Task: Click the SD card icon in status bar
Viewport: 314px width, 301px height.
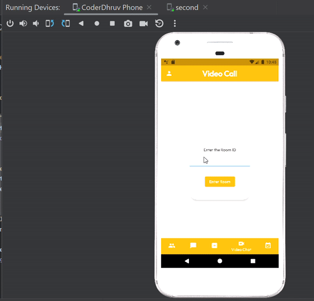Action: click(173, 62)
